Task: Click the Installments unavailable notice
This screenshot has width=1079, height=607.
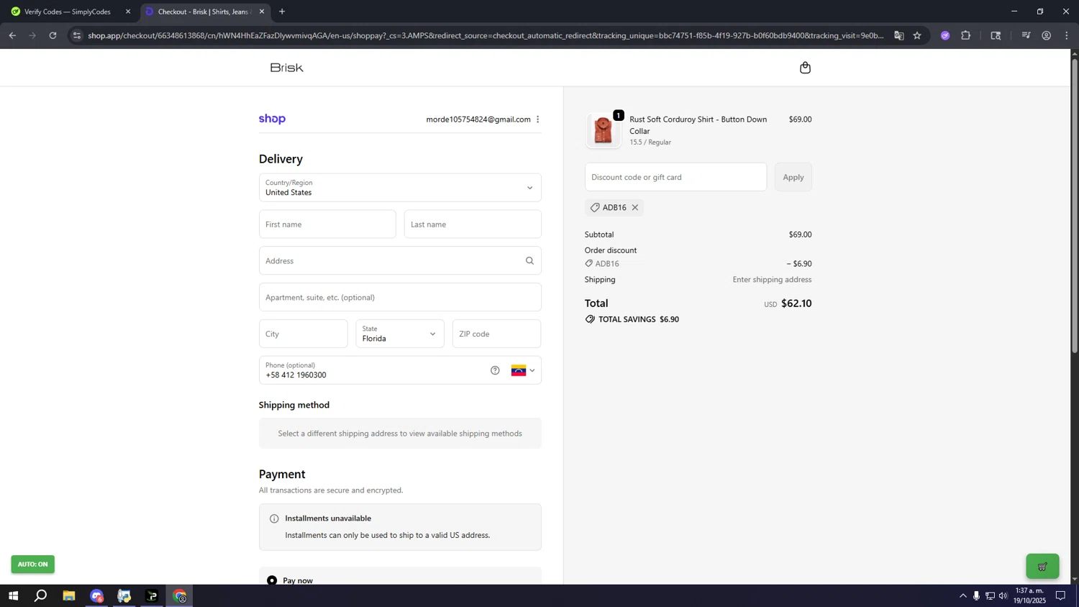Action: click(x=400, y=527)
